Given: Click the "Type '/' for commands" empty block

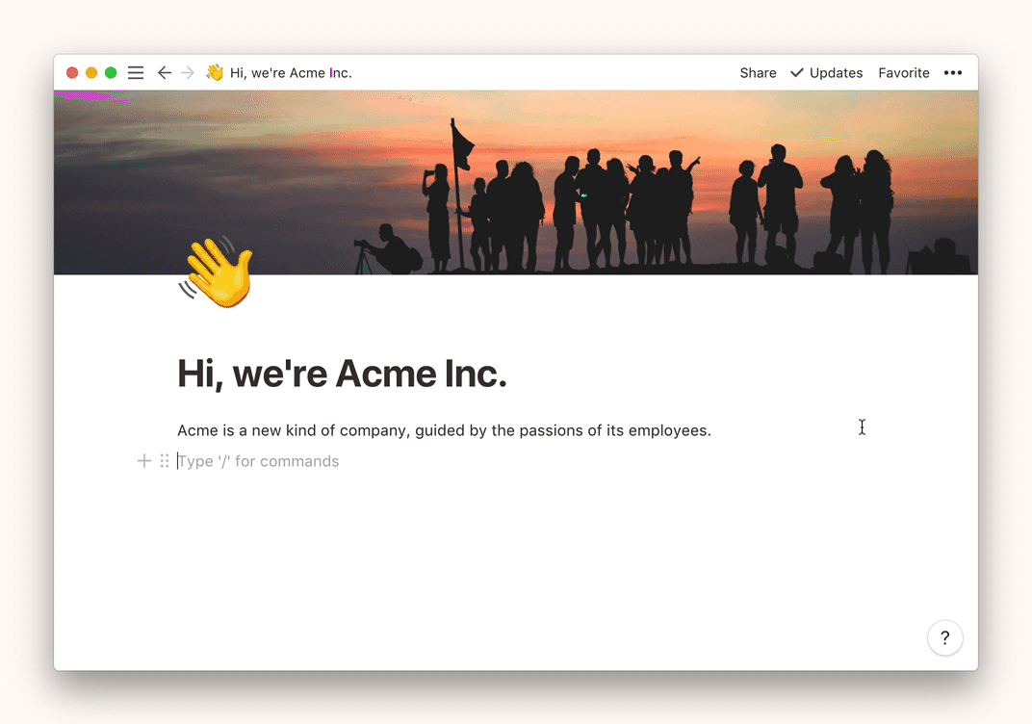Looking at the screenshot, I should tap(260, 461).
